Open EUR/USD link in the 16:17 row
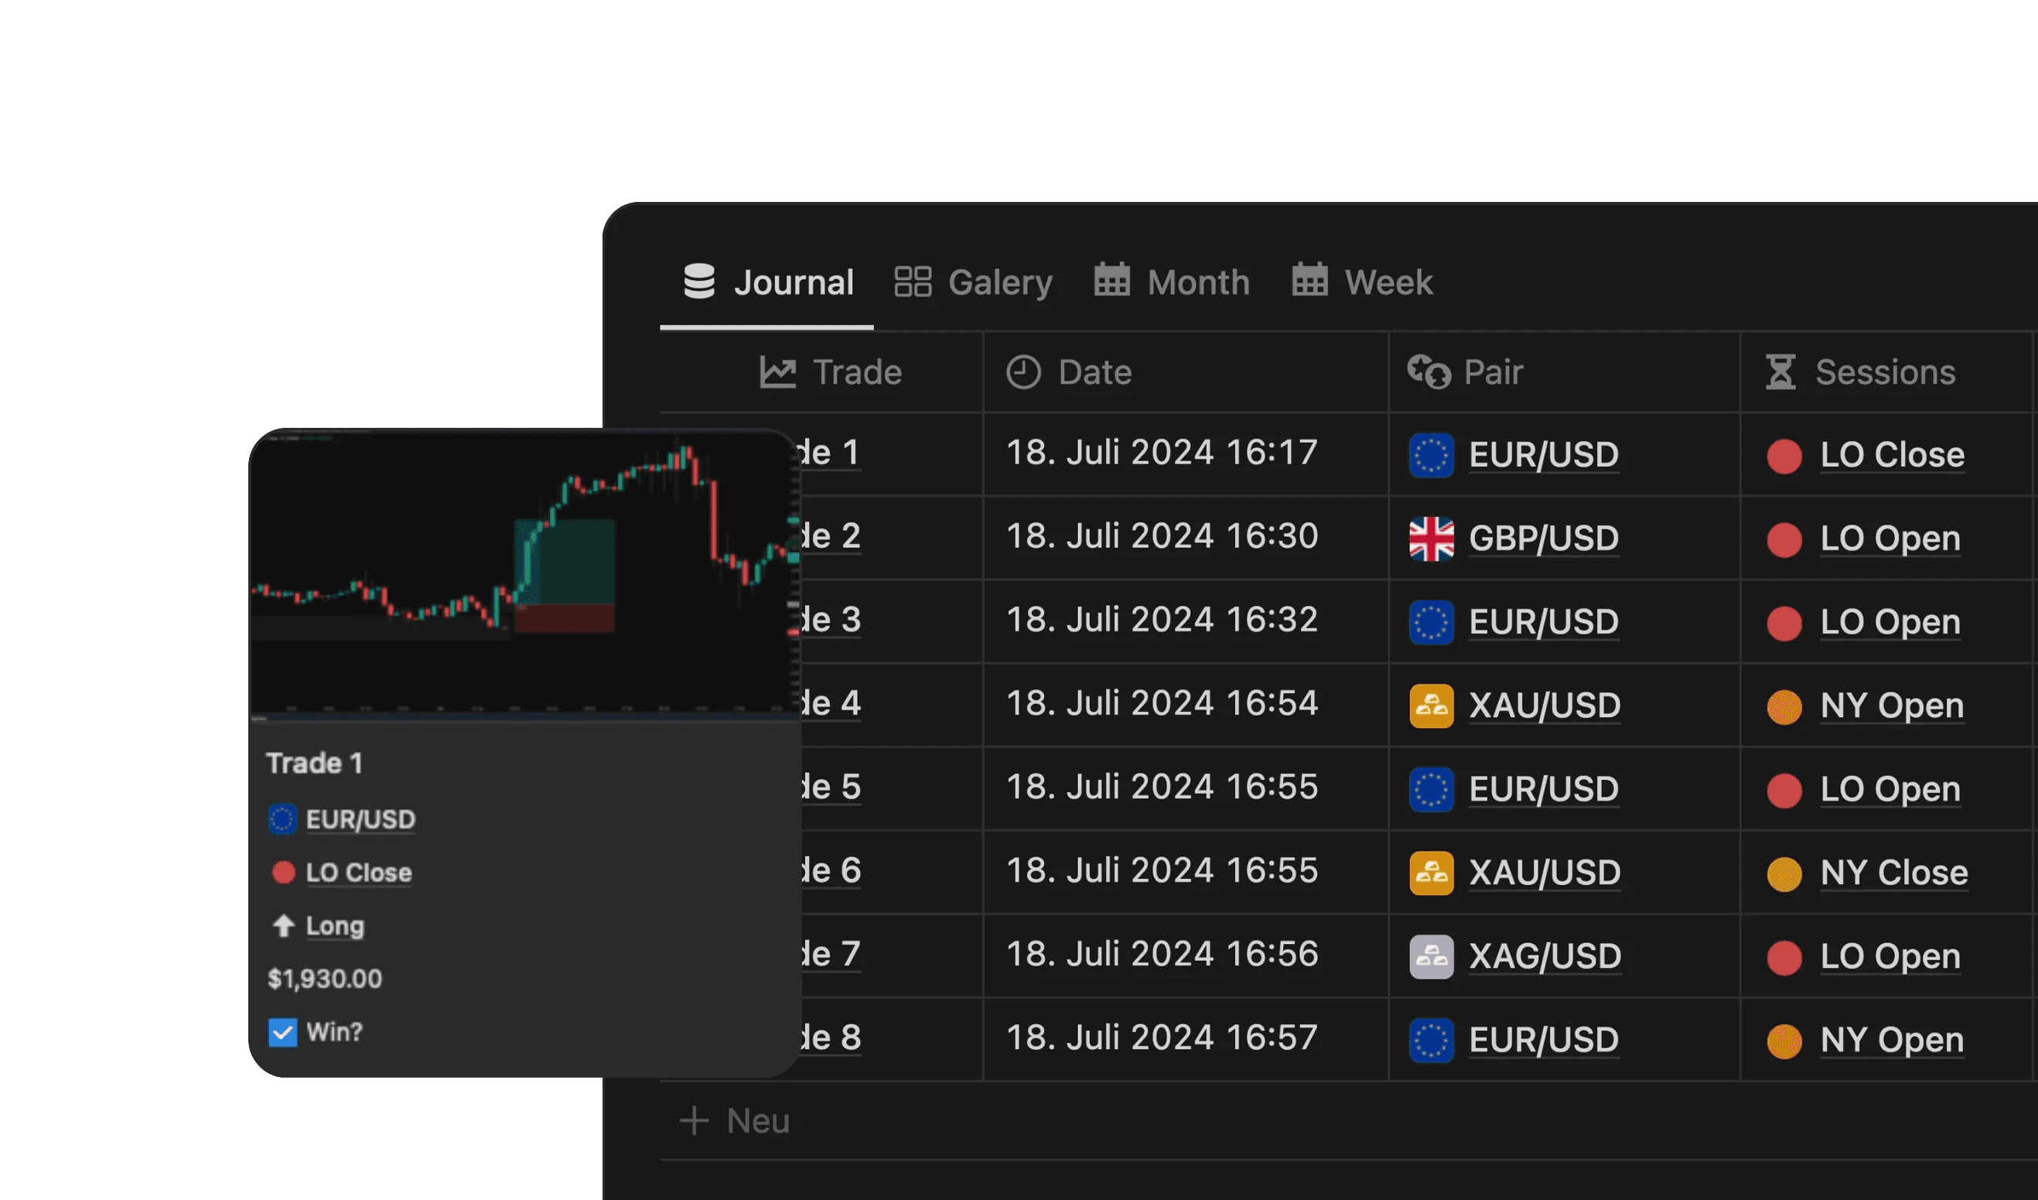The width and height of the screenshot is (2038, 1200). click(1544, 455)
